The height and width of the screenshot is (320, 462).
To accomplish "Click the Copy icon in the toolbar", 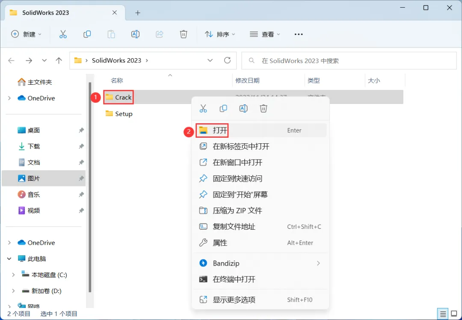I will pyautogui.click(x=87, y=34).
